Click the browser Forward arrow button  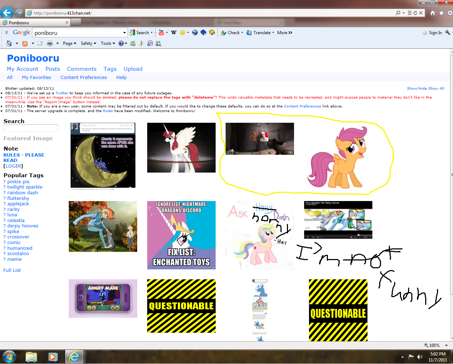click(19, 13)
